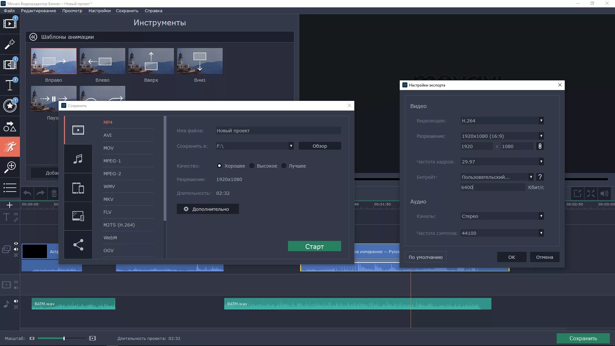Select the magic wand filters tool

[10, 44]
